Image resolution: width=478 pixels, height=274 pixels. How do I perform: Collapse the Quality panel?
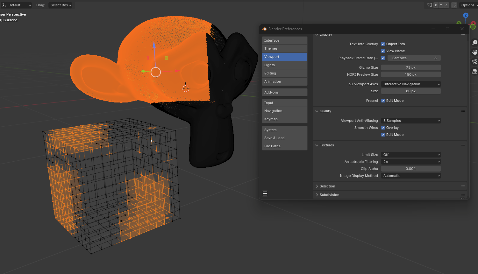[x=317, y=111]
